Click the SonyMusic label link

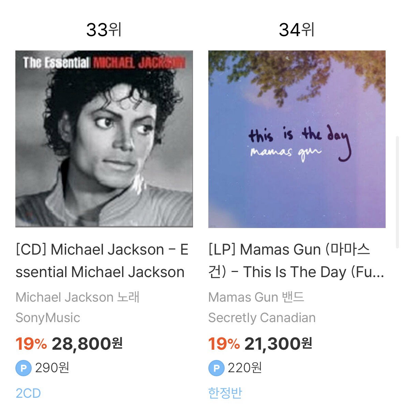(48, 318)
